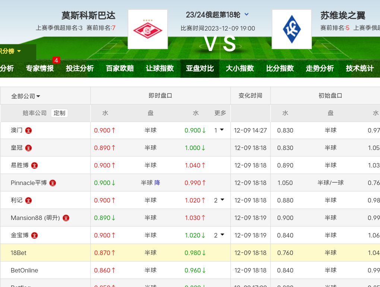Click the red 主 icon beside 金宝博
The height and width of the screenshot is (287, 380).
(35, 236)
